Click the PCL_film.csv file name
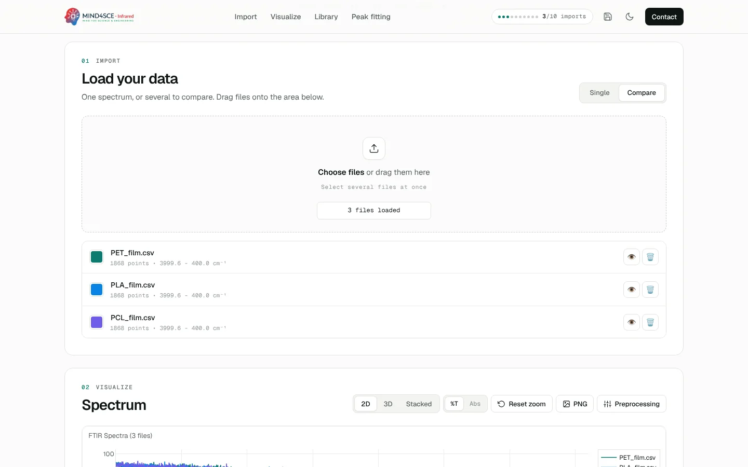 pos(132,318)
